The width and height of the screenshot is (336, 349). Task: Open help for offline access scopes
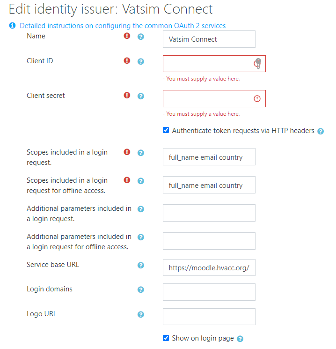click(x=140, y=181)
